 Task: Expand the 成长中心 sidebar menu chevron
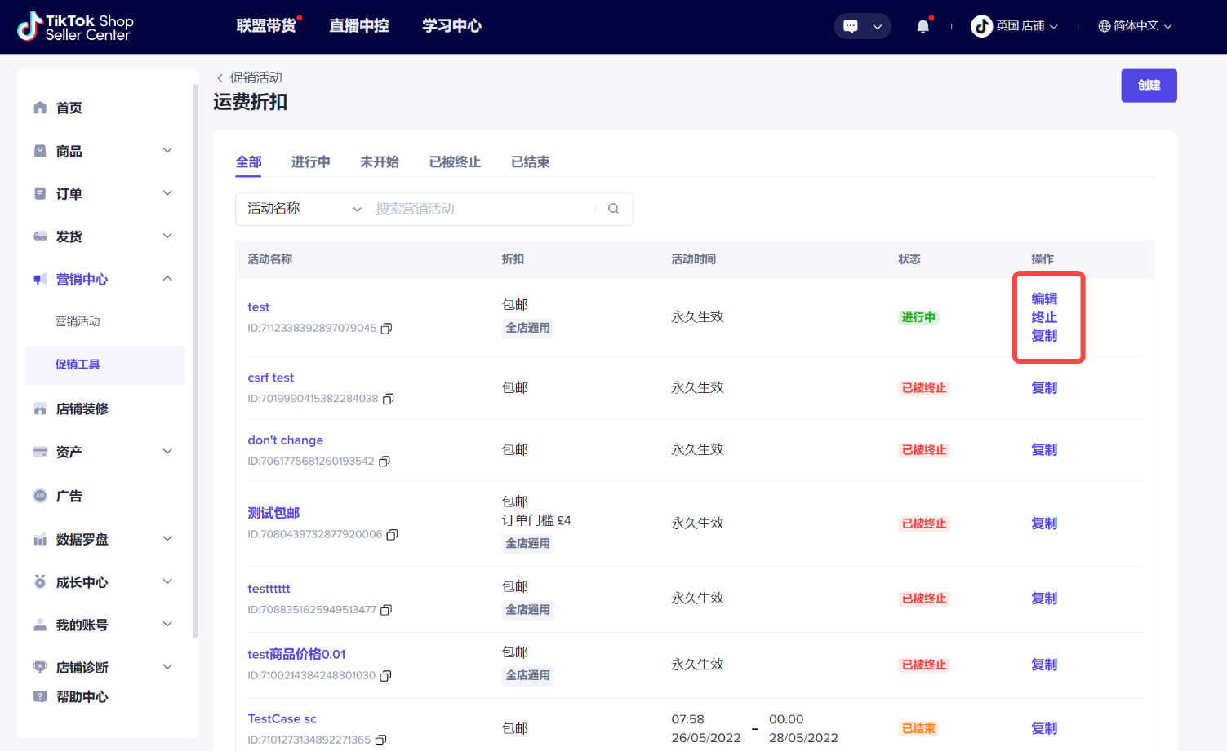(167, 582)
